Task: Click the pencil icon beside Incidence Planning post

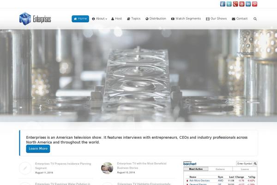Action: coord(25,168)
